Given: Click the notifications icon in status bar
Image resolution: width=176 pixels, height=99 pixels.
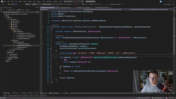Looking at the screenshot, I should (166, 98).
